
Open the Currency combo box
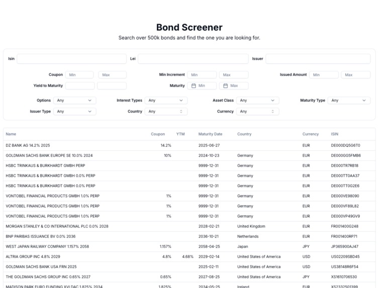[258, 112]
